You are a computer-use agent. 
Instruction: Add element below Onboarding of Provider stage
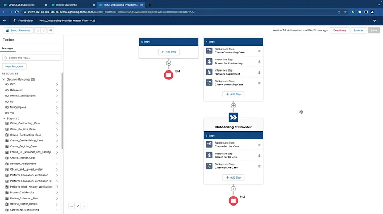click(x=234, y=189)
